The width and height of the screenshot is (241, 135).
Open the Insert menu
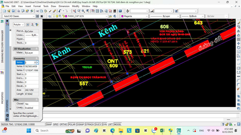click(x=28, y=6)
